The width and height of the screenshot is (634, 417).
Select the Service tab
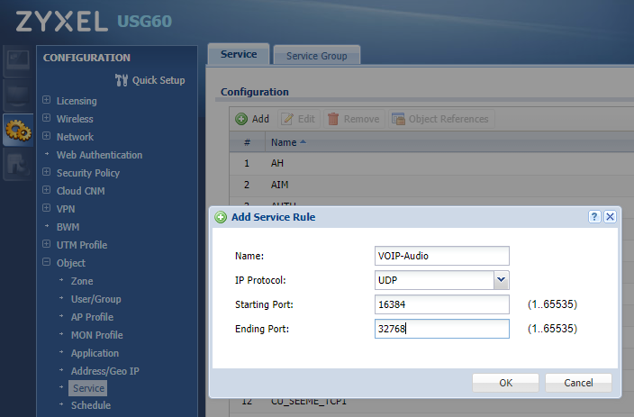click(x=239, y=54)
